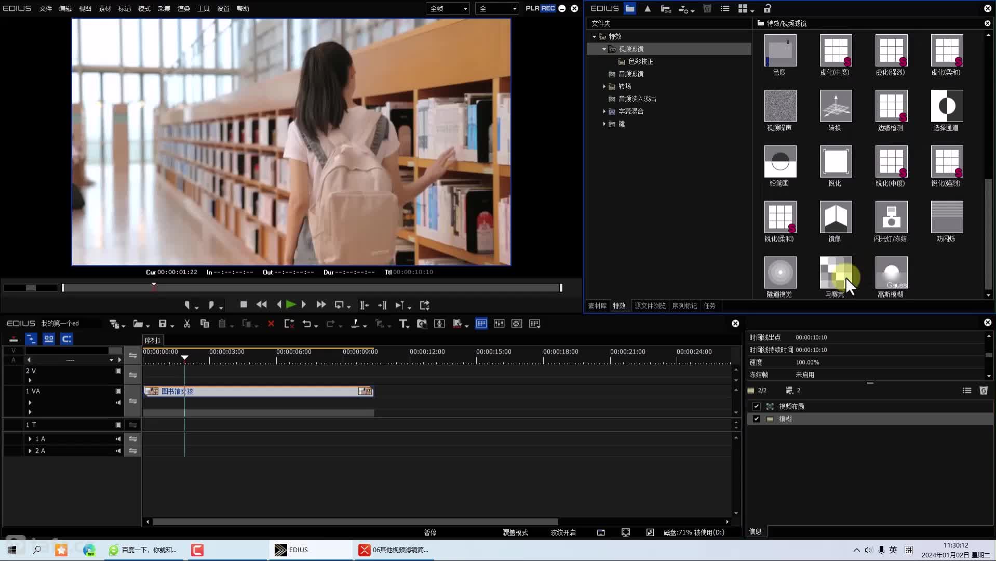Click the Windows Start button
The height and width of the screenshot is (561, 996).
click(x=12, y=550)
